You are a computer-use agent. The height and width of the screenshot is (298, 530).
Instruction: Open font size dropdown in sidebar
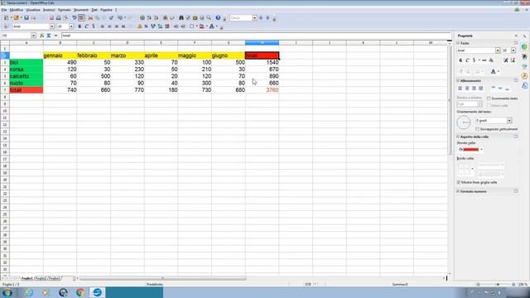click(513, 50)
